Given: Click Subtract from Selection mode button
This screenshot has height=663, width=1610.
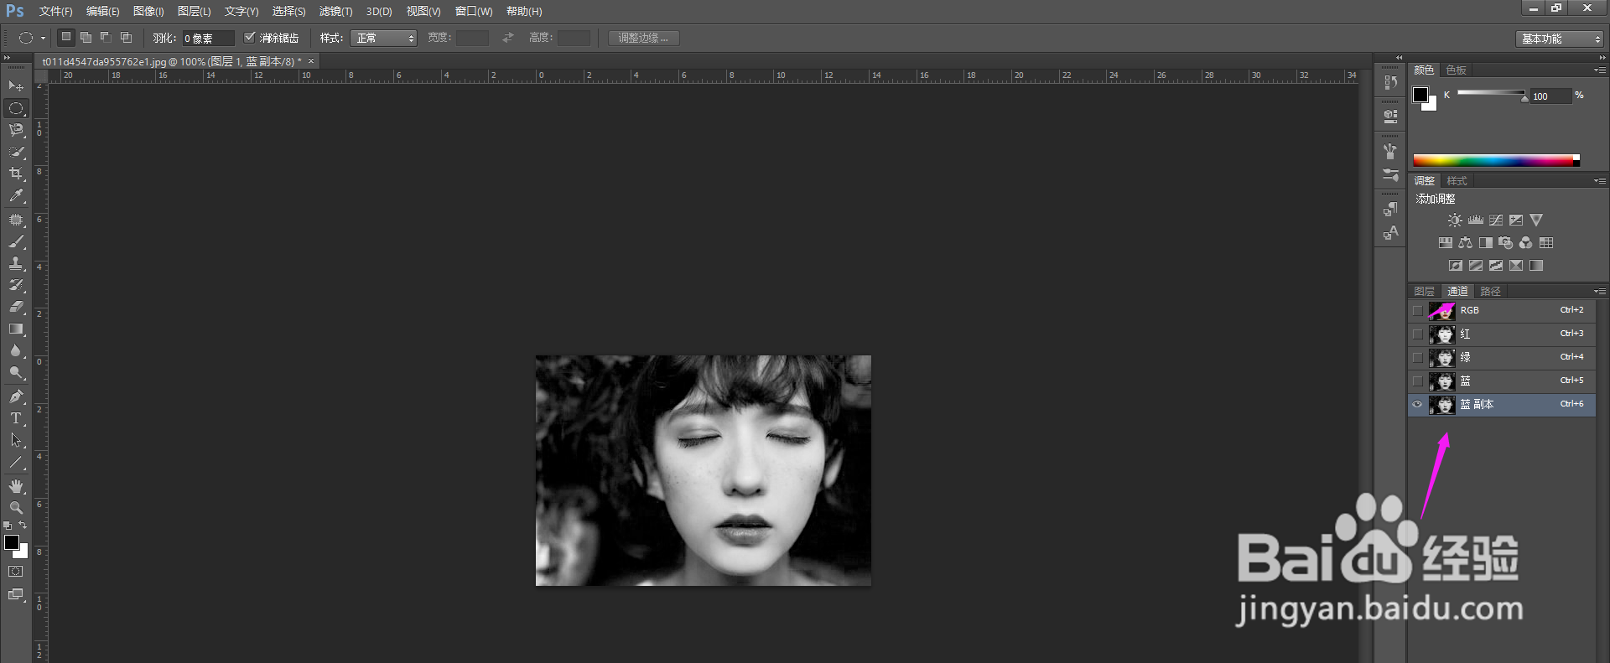Looking at the screenshot, I should click(x=106, y=37).
